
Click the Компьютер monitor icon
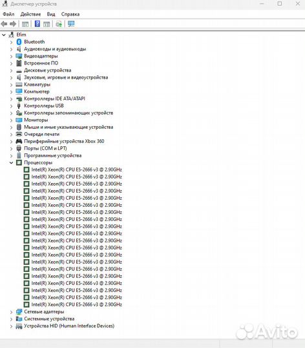[19, 92]
